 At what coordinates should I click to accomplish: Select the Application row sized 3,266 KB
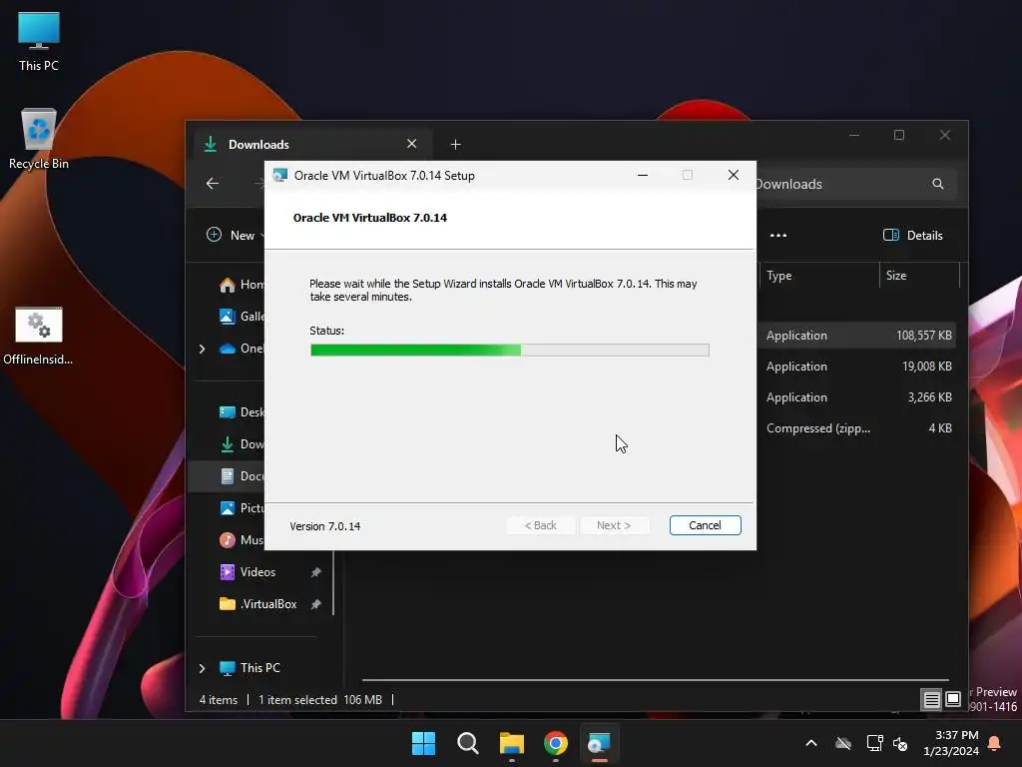(x=856, y=397)
